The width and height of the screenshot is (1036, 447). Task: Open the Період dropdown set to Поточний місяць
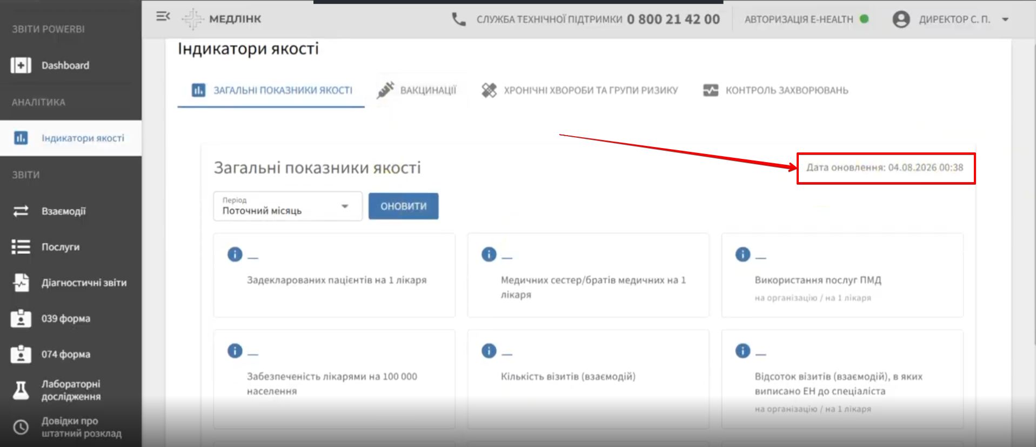coord(288,206)
